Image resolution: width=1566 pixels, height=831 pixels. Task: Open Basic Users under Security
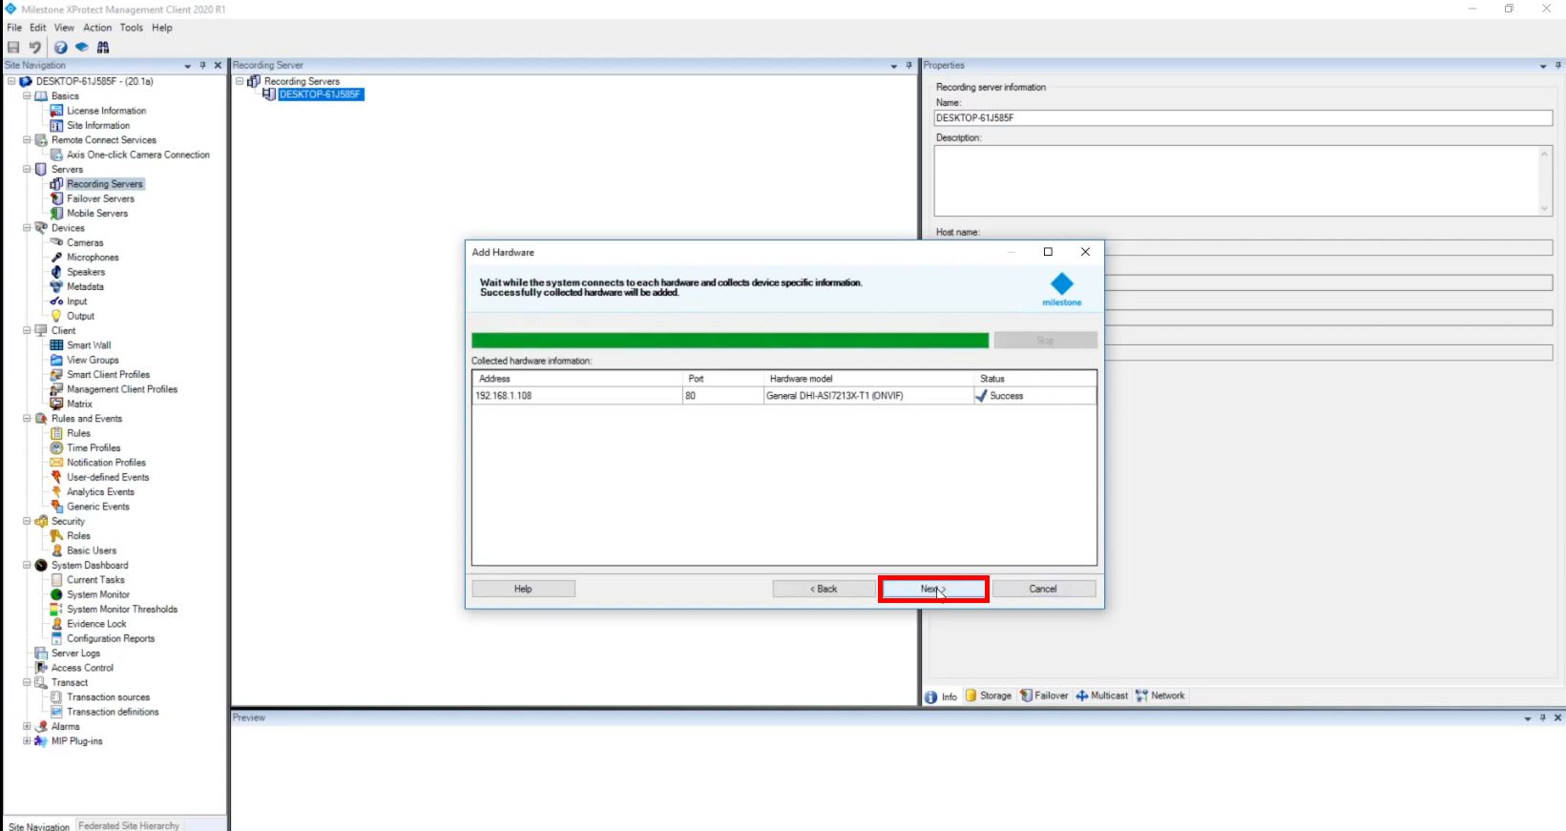coord(92,551)
